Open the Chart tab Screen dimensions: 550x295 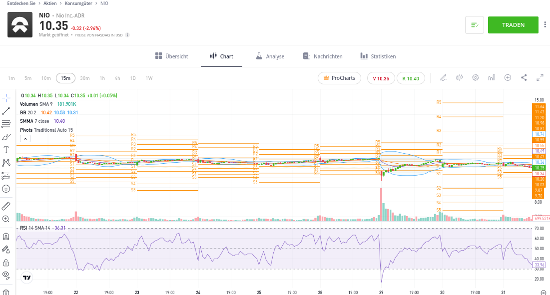[x=221, y=56]
